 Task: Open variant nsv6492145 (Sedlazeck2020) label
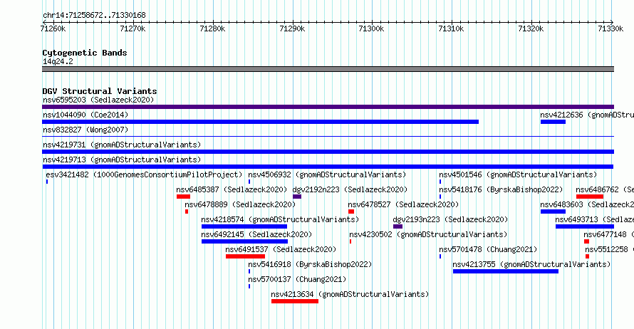(x=256, y=234)
